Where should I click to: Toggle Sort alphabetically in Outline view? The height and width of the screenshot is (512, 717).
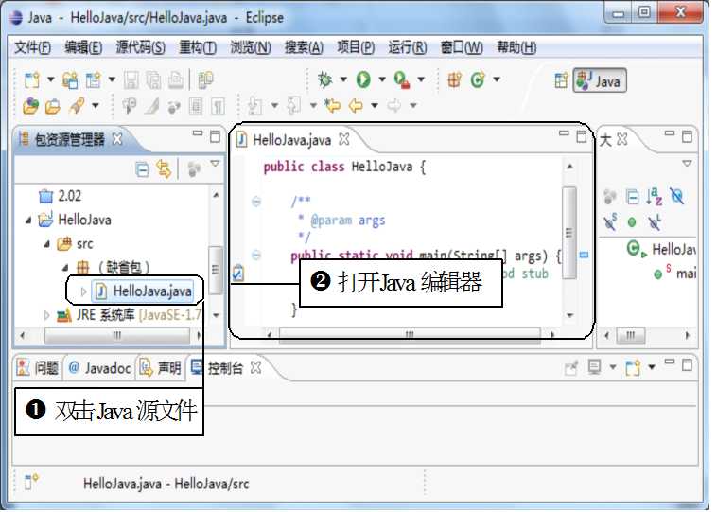pyautogui.click(x=655, y=196)
